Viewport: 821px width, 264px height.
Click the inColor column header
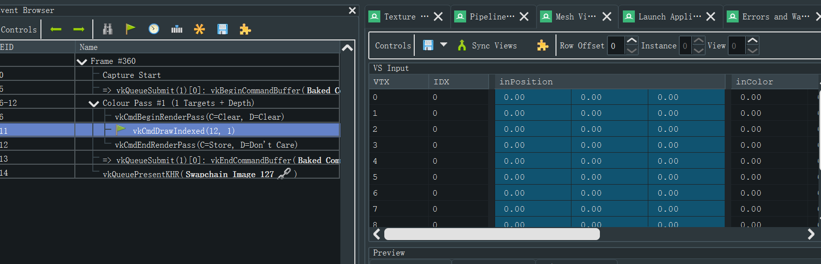pos(775,81)
